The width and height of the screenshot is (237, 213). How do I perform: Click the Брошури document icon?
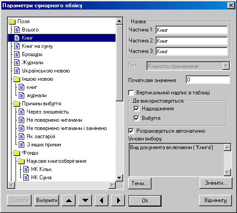17,54
